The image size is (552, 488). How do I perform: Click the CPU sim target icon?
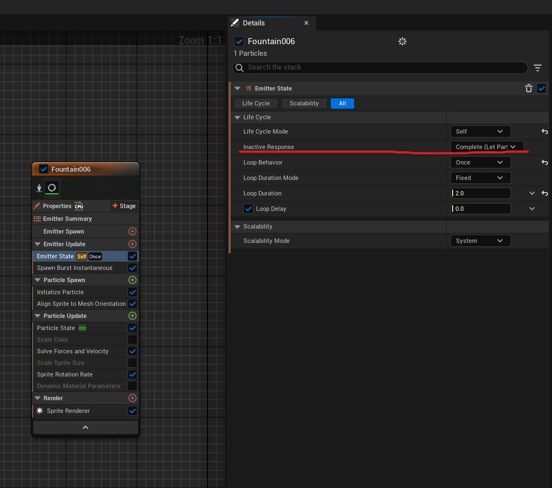(79, 206)
